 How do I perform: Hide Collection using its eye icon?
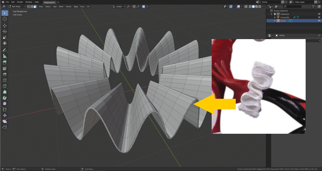click(x=319, y=14)
